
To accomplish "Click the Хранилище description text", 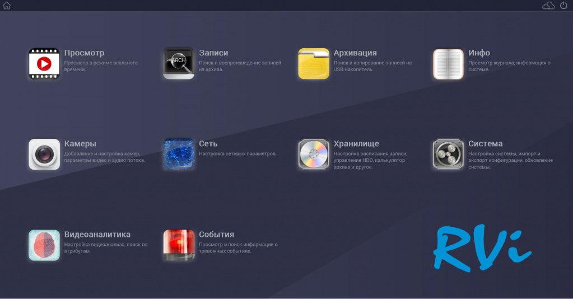I will 370,160.
